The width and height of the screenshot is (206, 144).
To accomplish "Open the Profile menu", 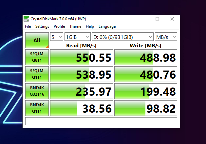I will (59, 26).
